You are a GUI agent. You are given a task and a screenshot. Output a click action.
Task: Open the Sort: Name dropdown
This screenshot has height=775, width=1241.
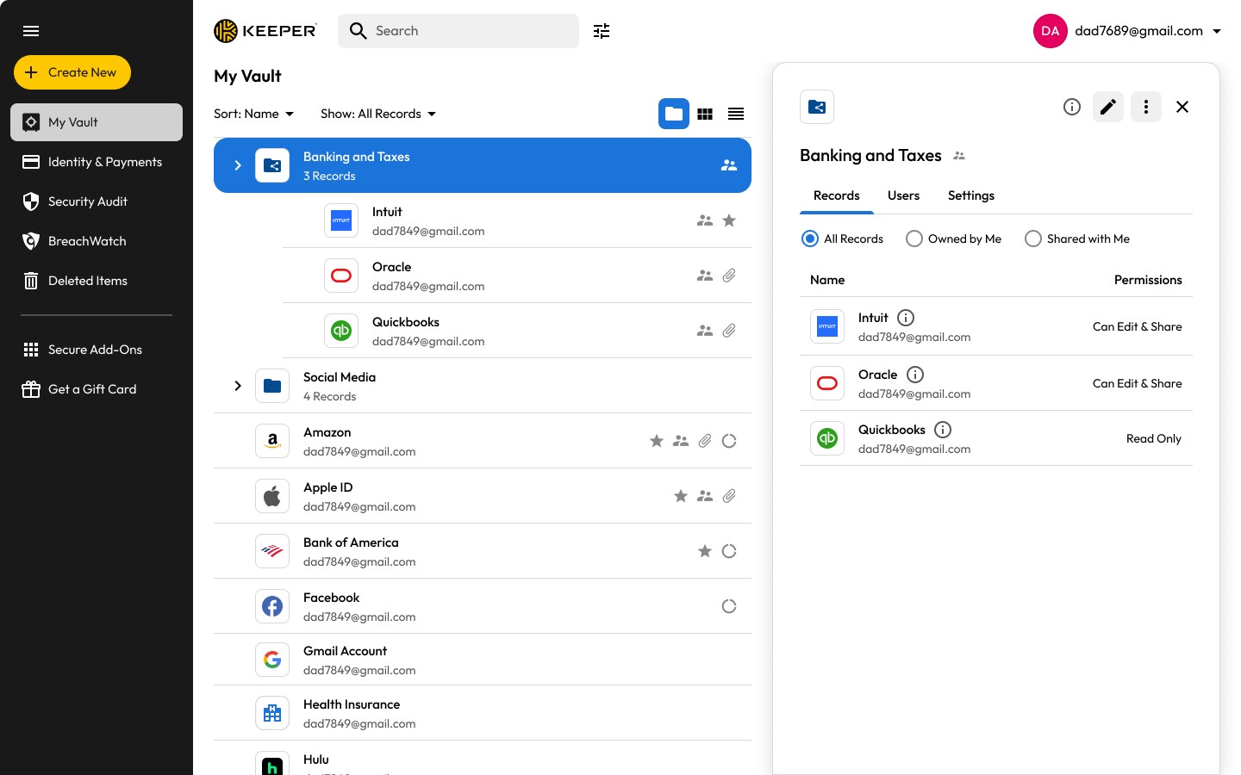click(253, 113)
